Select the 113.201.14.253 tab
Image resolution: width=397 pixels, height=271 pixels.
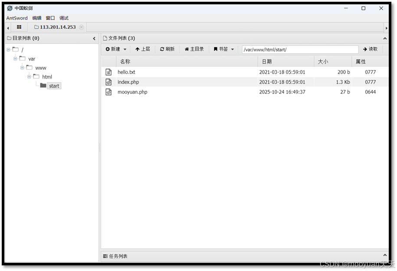pyautogui.click(x=55, y=27)
